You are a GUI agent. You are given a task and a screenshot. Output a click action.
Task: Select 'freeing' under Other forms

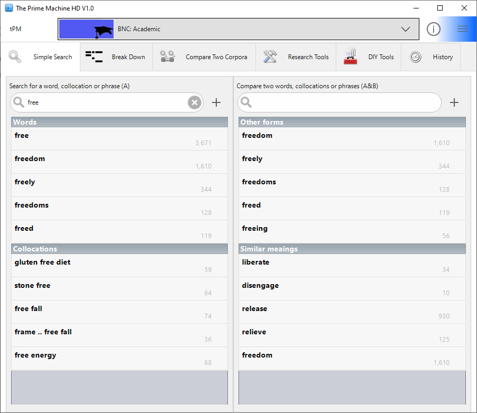[x=352, y=232]
